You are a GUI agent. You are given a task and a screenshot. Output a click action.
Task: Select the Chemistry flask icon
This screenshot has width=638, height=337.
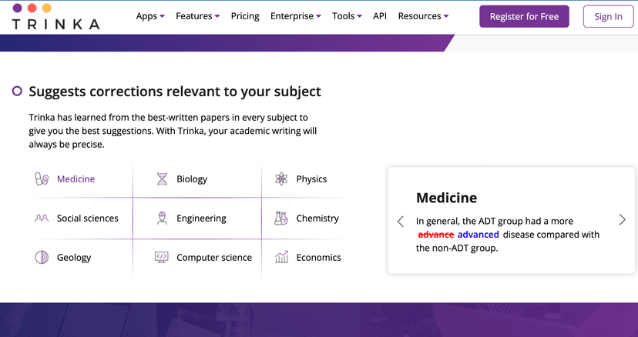click(x=281, y=219)
